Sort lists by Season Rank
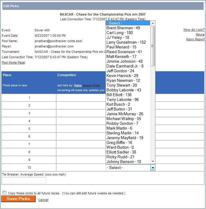Image resolution: width=206 pixels, height=209 pixels. click(x=91, y=85)
